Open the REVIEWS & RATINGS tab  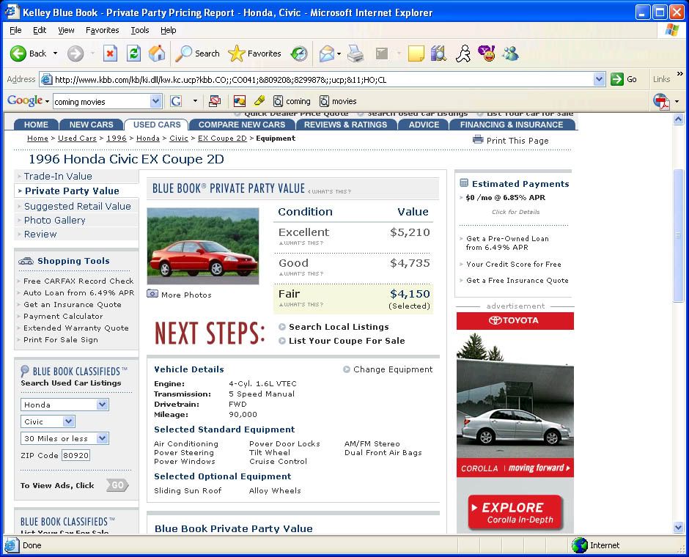click(x=345, y=125)
